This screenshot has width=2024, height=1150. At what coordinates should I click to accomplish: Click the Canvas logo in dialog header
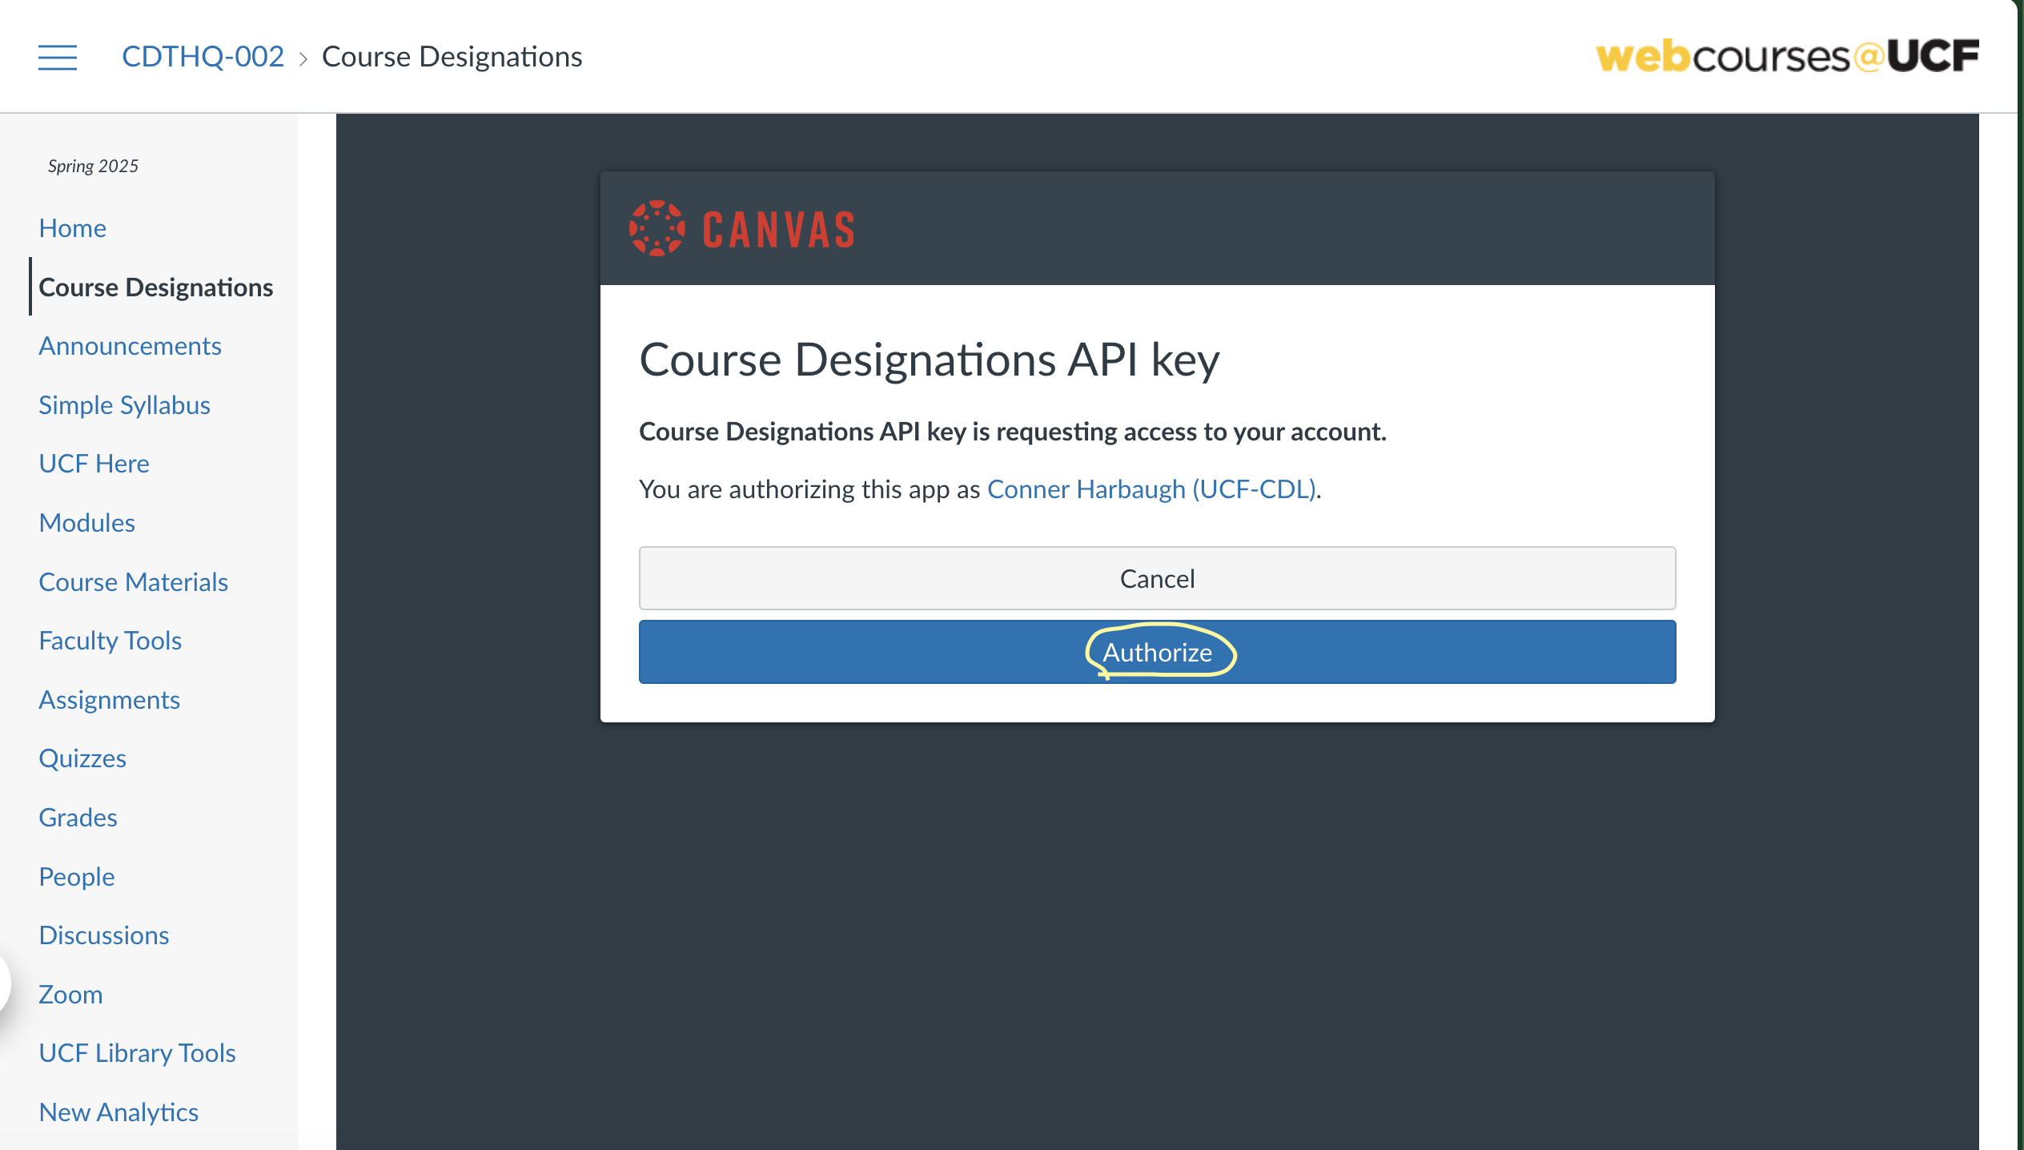[x=742, y=228]
